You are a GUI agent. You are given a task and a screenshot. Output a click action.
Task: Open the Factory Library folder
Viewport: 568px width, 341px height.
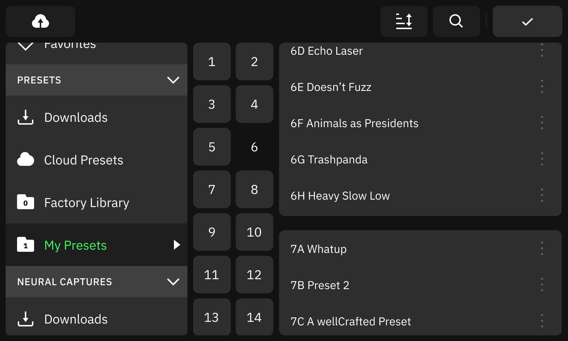(97, 202)
